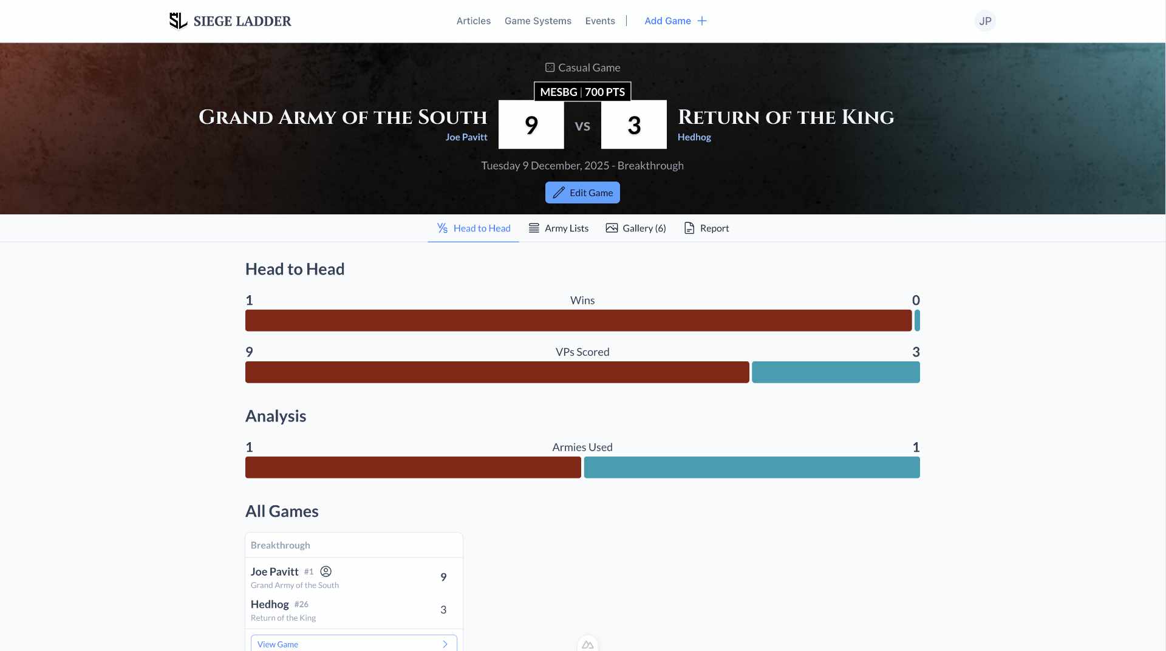Image resolution: width=1166 pixels, height=651 pixels.
Task: Click the mountain icon at page bottom
Action: [587, 644]
